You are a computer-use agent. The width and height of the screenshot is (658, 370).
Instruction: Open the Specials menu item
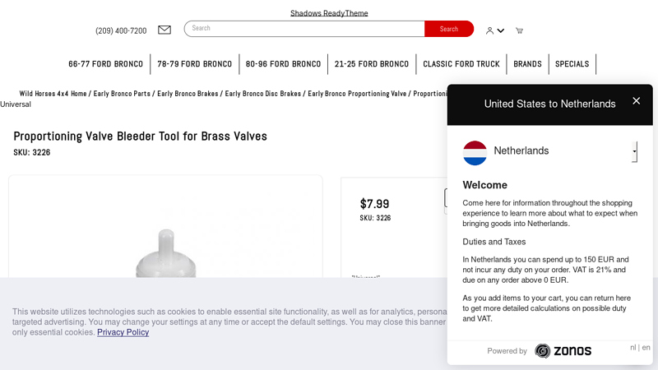tap(572, 64)
